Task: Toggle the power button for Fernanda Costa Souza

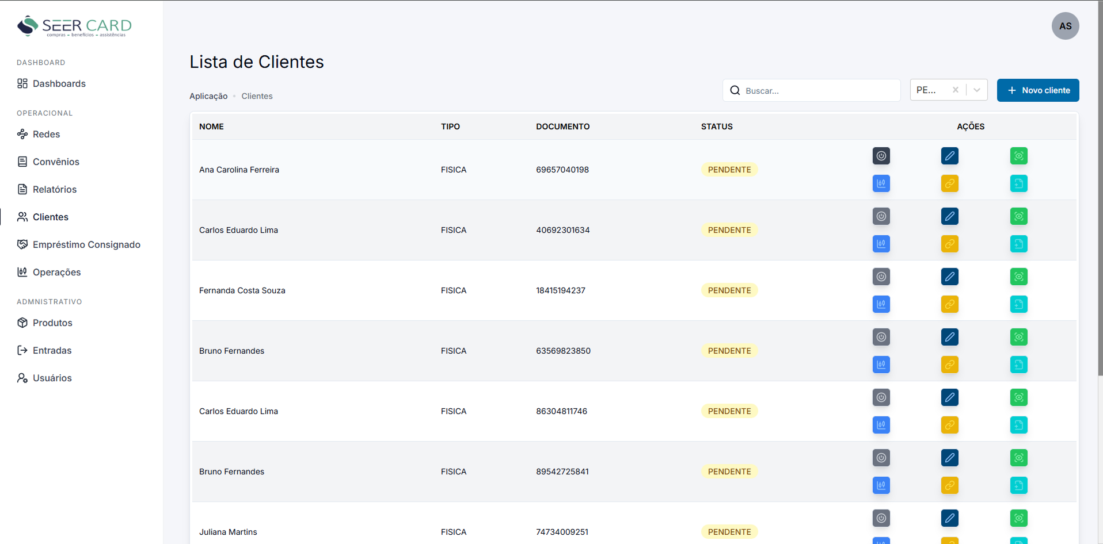Action: point(881,277)
